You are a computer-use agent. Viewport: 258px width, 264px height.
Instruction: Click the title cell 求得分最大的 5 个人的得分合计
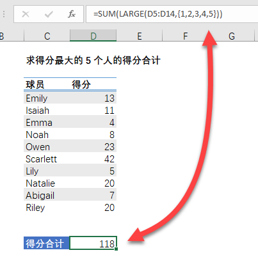point(93,60)
